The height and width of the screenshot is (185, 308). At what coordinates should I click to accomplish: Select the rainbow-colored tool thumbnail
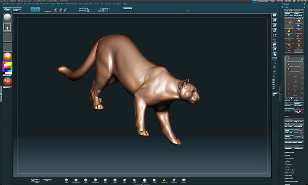[299, 36]
